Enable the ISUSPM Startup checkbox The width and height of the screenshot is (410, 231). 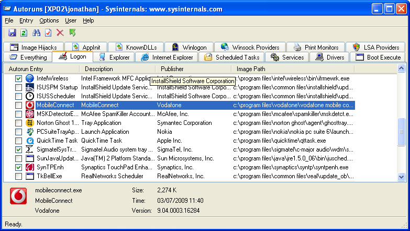tap(18, 87)
